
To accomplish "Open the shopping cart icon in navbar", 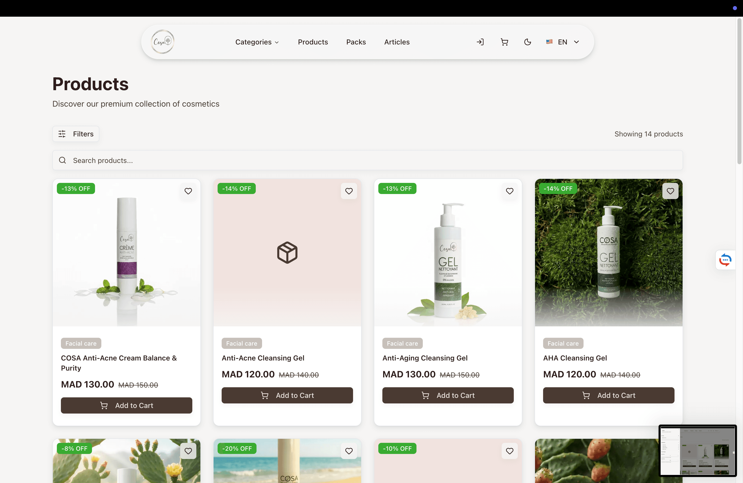I will pyautogui.click(x=504, y=42).
